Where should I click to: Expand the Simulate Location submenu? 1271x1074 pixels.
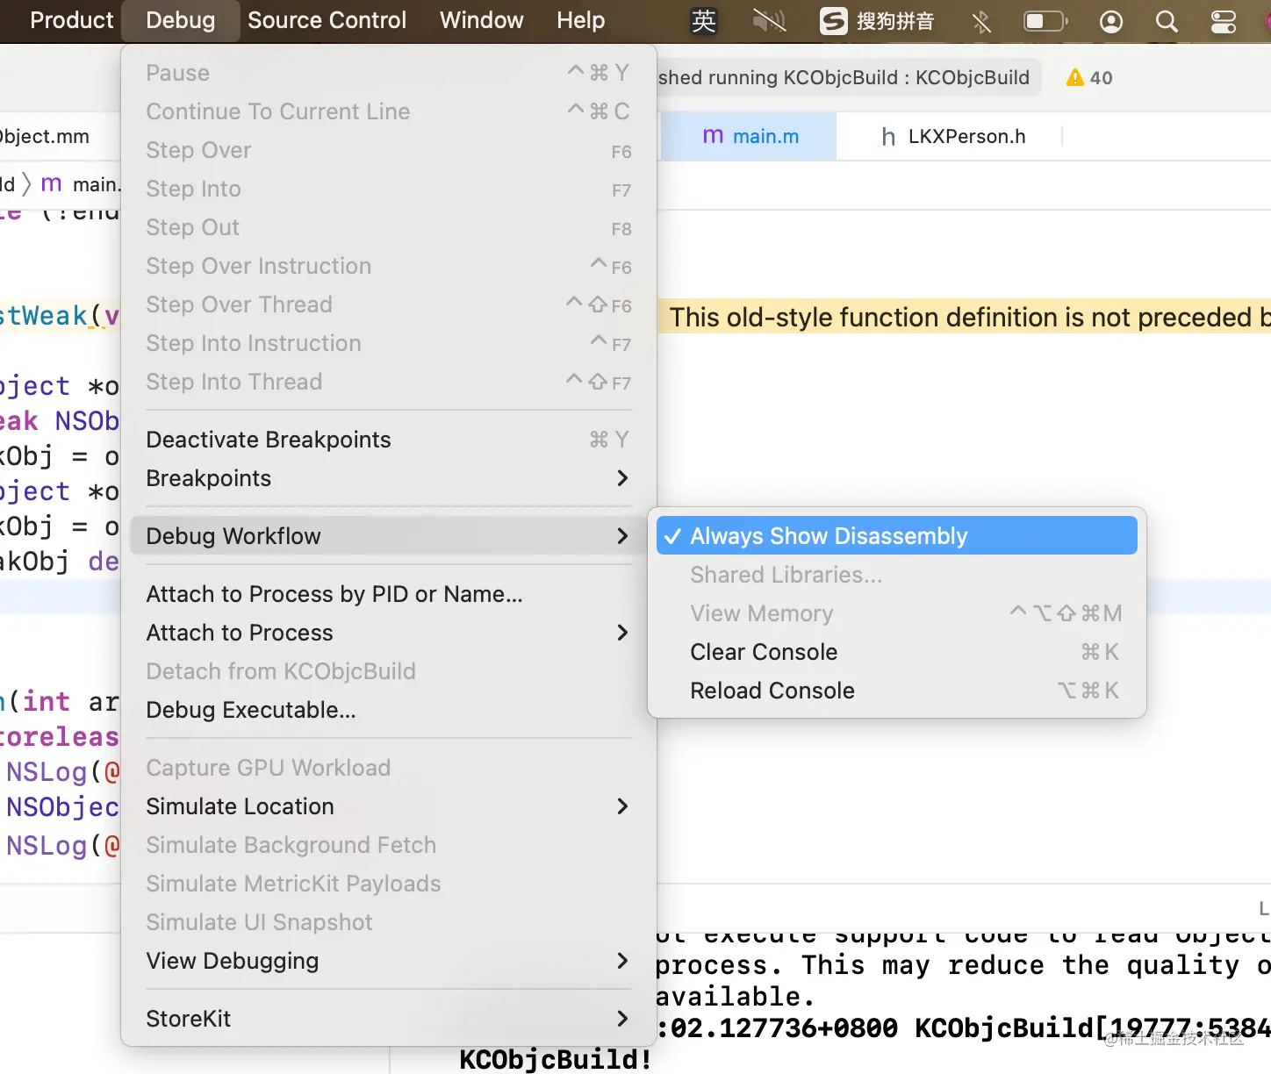pyautogui.click(x=622, y=806)
